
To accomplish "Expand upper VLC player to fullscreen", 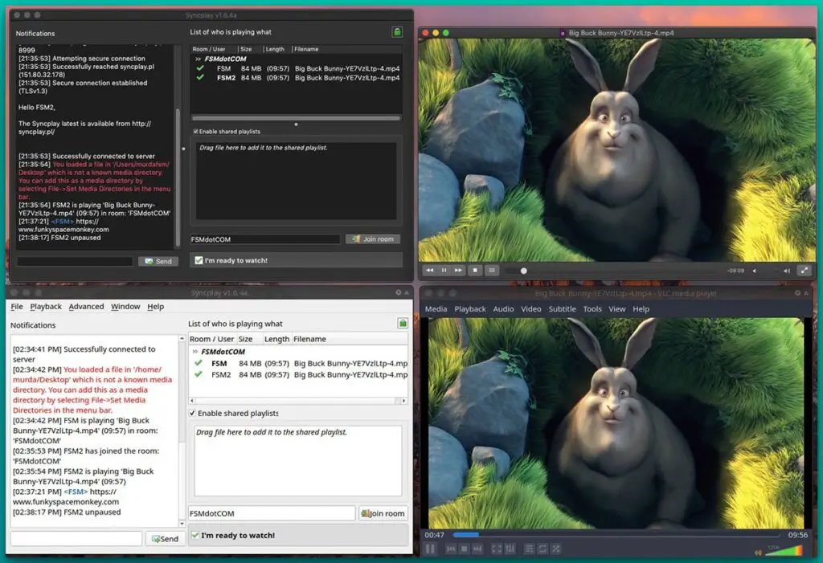I will pyautogui.click(x=803, y=271).
